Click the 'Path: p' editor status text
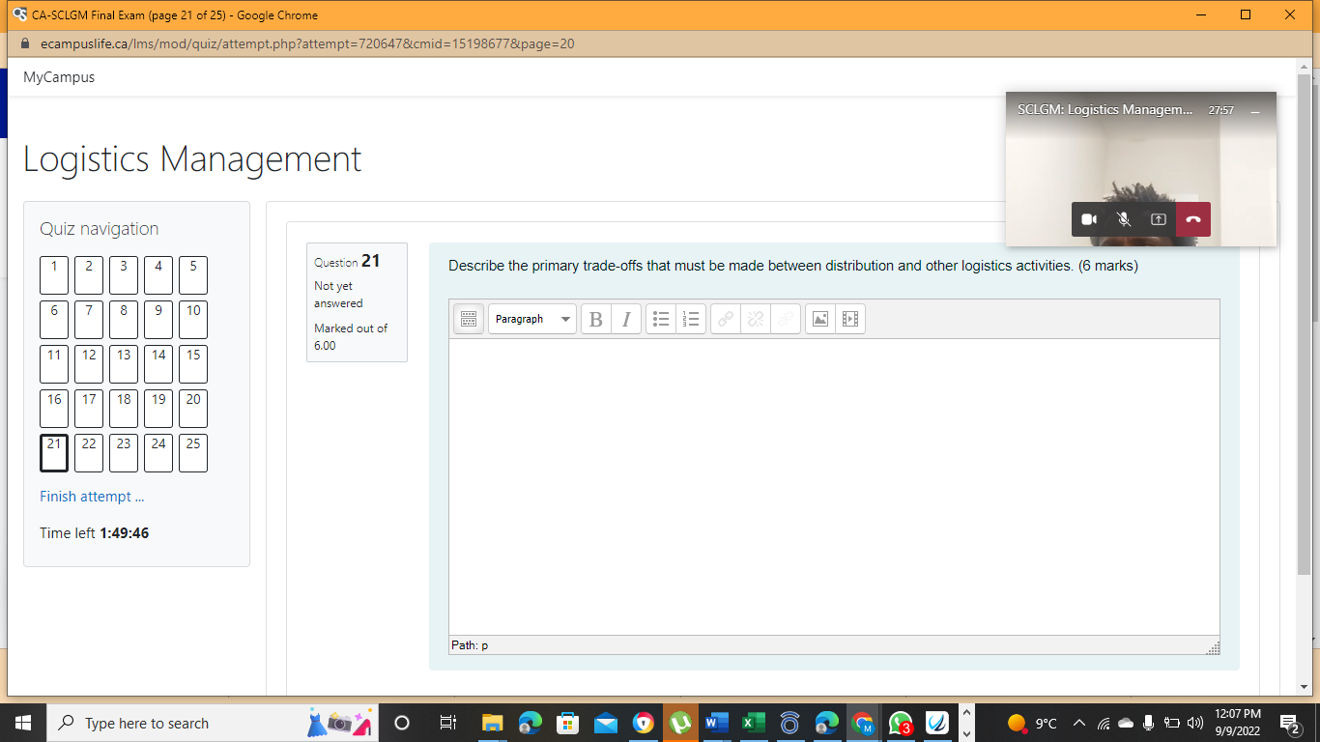The image size is (1320, 742). 470,645
